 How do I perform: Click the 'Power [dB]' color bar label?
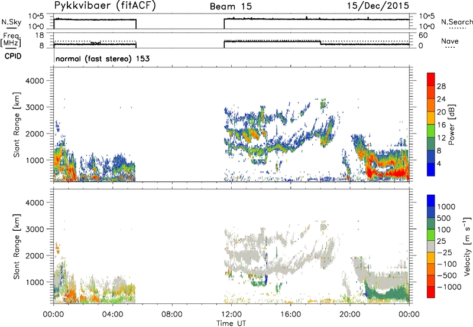(x=451, y=125)
